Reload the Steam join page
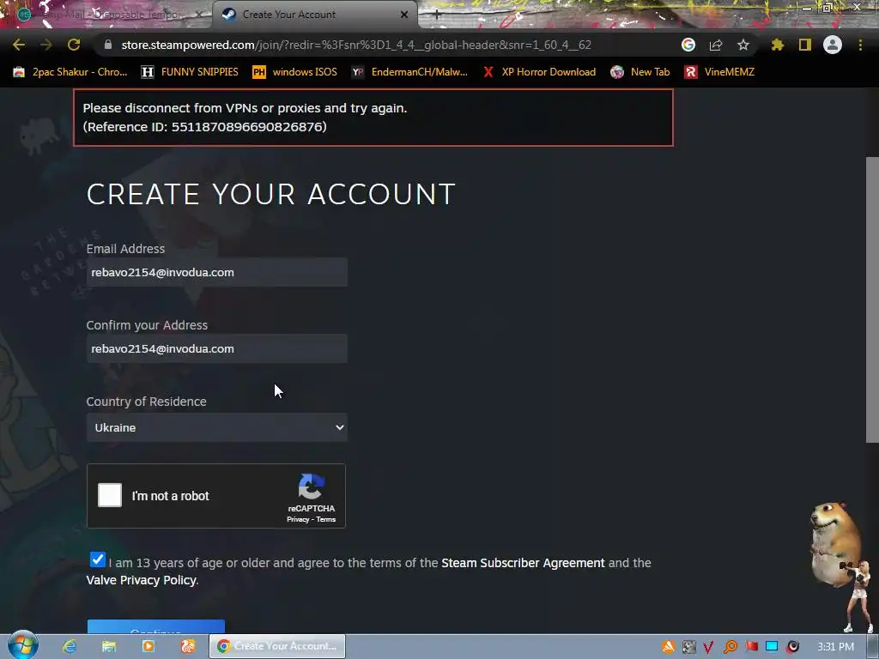Screen dimensions: 879x659 74,45
